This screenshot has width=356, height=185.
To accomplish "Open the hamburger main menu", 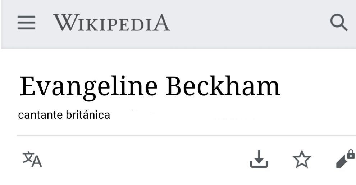I will pos(26,23).
